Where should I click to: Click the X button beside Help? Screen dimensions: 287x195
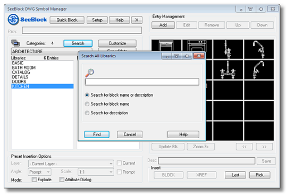[x=137, y=20]
